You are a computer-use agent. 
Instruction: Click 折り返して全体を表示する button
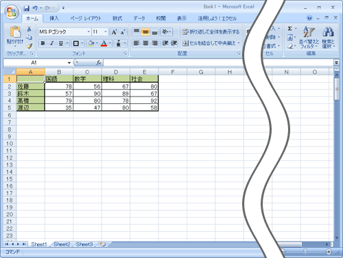coord(211,32)
